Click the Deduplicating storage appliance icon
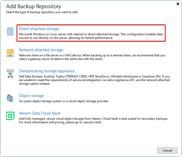The width and height of the screenshot is (182, 157). coord(10,73)
